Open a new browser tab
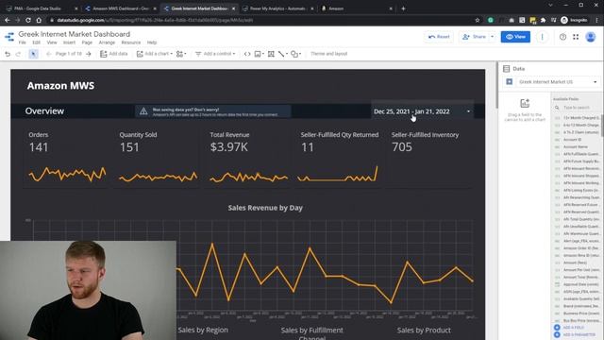The image size is (604, 340). (403, 8)
